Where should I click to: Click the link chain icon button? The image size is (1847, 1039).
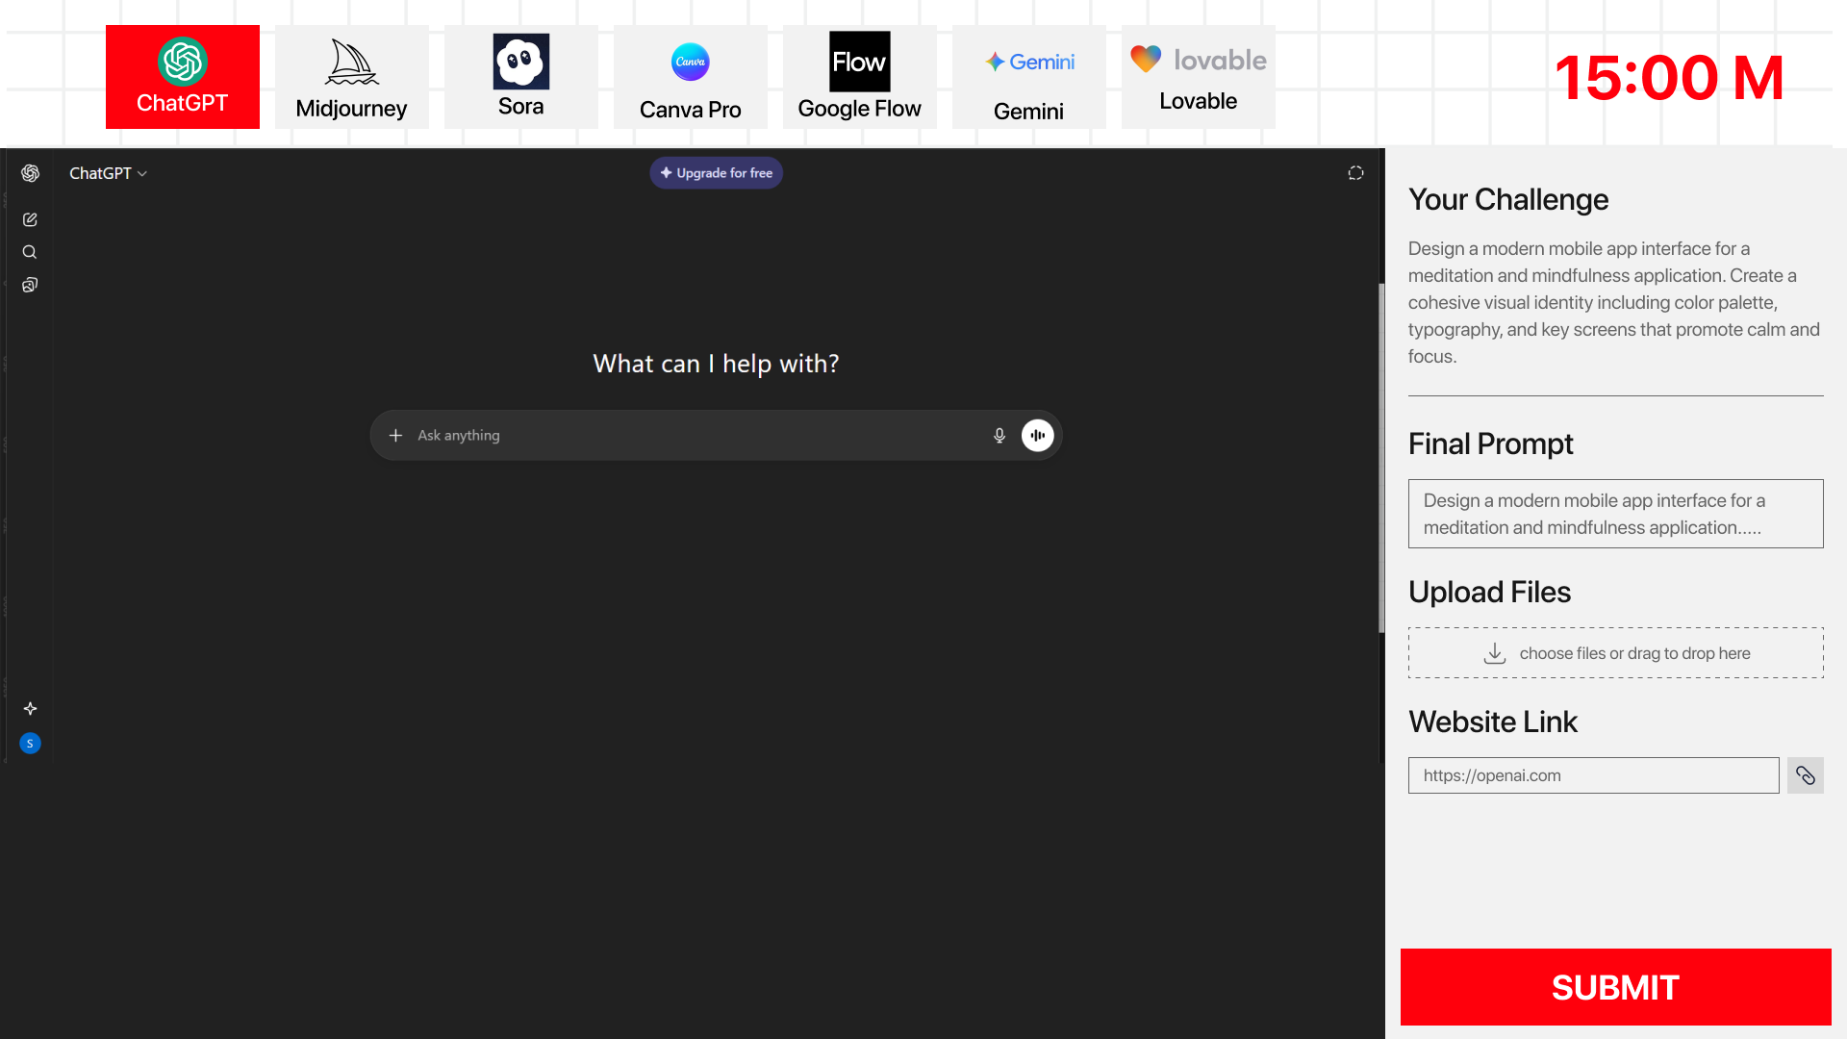click(x=1806, y=775)
